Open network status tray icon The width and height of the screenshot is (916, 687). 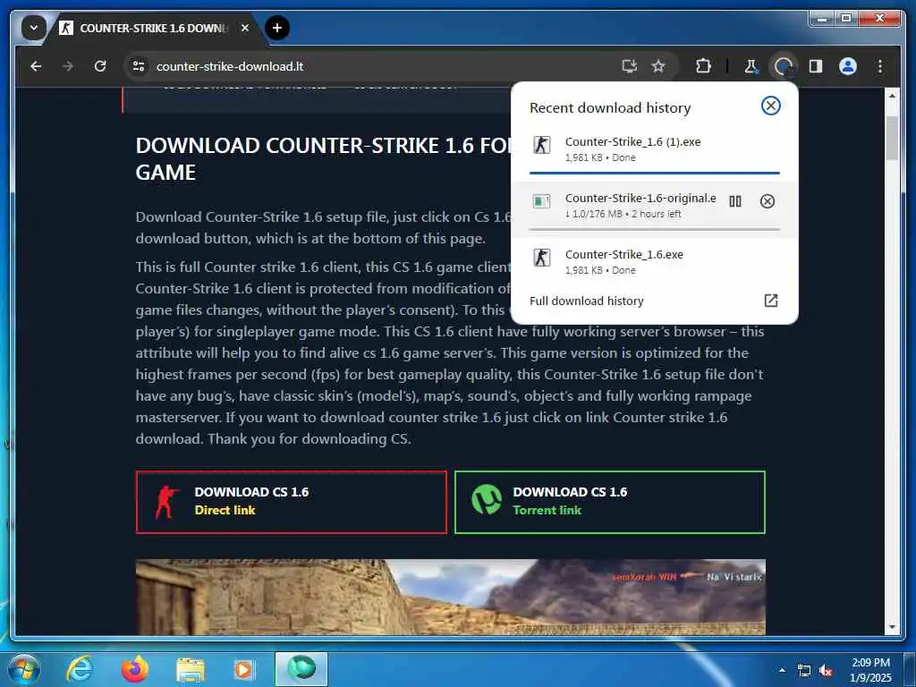(804, 671)
